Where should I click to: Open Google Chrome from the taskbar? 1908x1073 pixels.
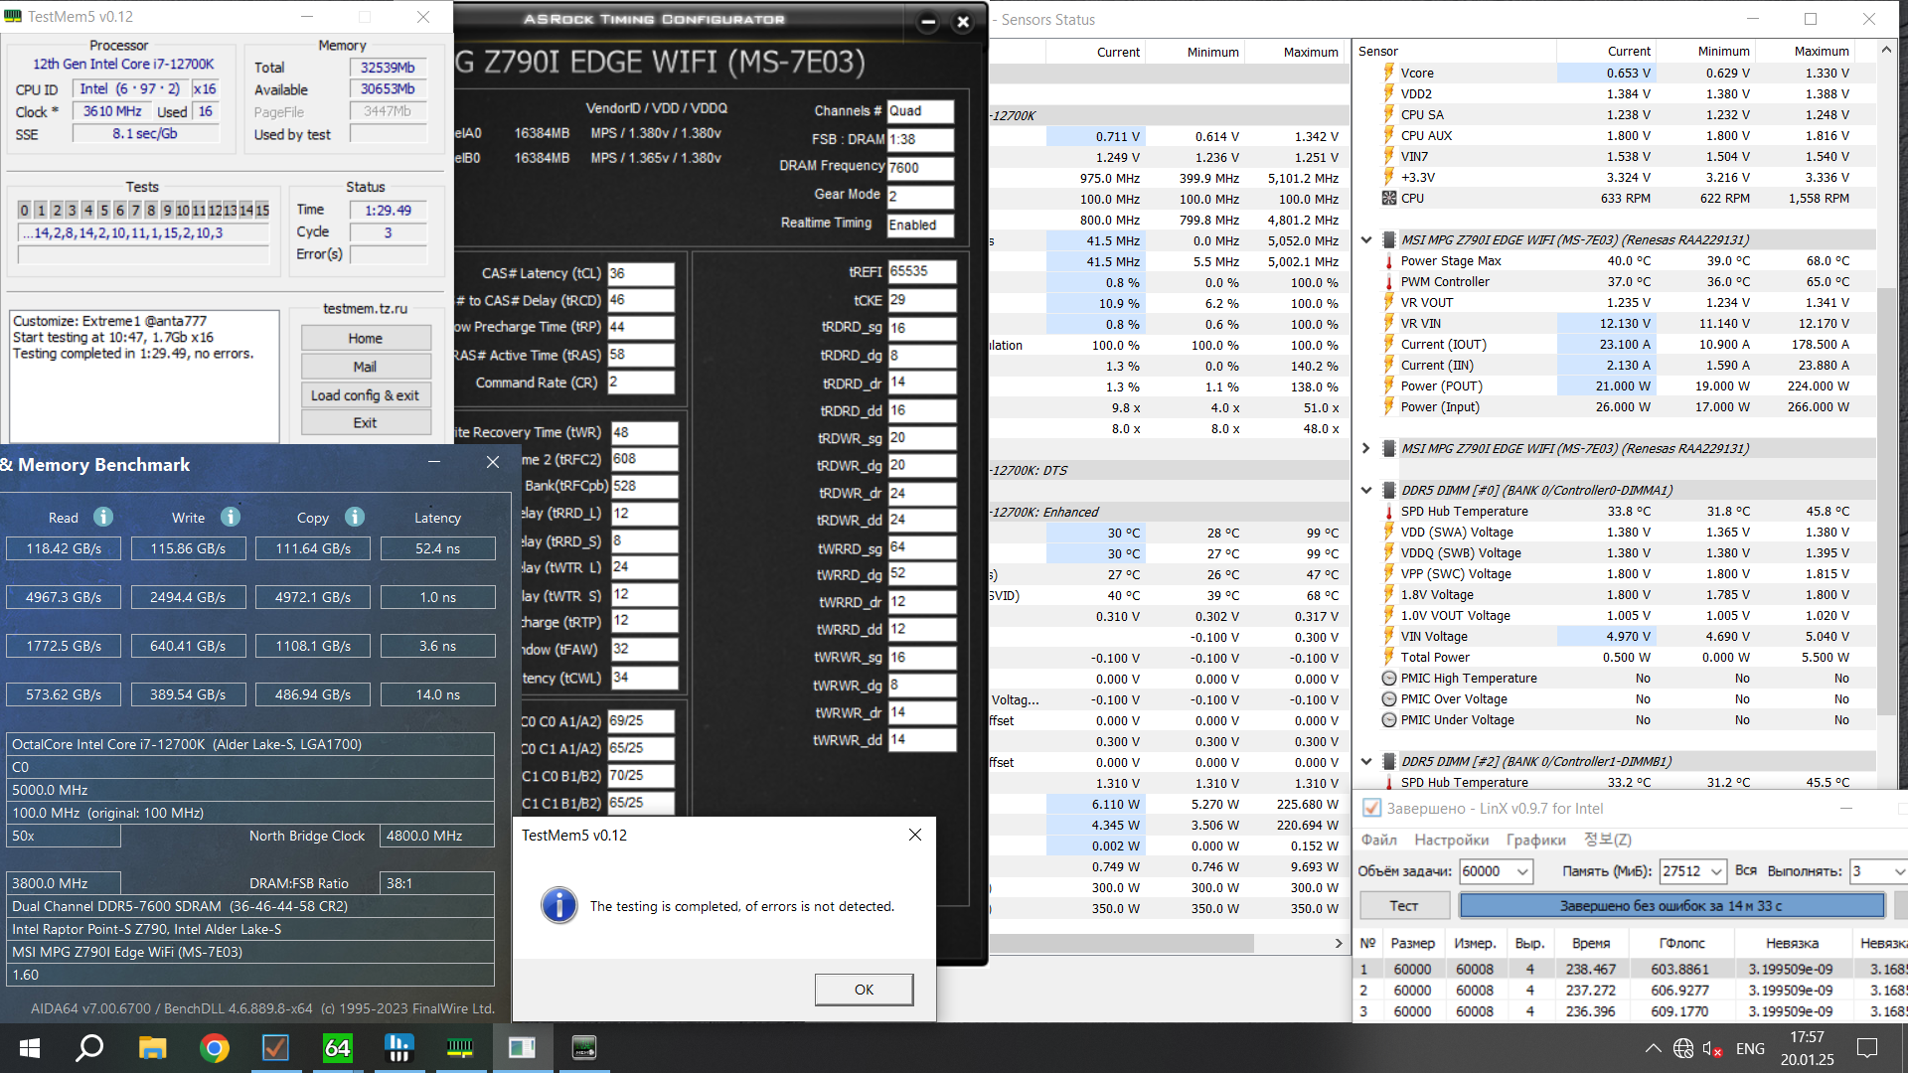click(214, 1048)
